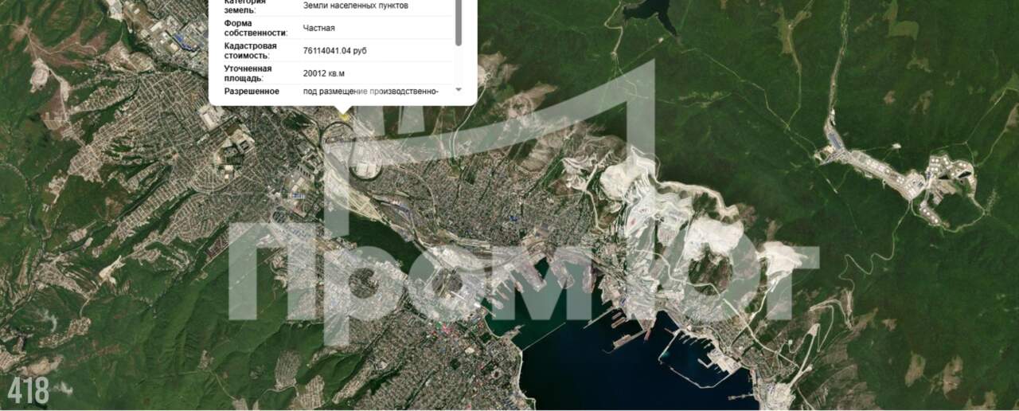Viewport: 1019px width, 411px height.
Task: Select the 'Земли населенных пунктов' value
Action: [356, 6]
